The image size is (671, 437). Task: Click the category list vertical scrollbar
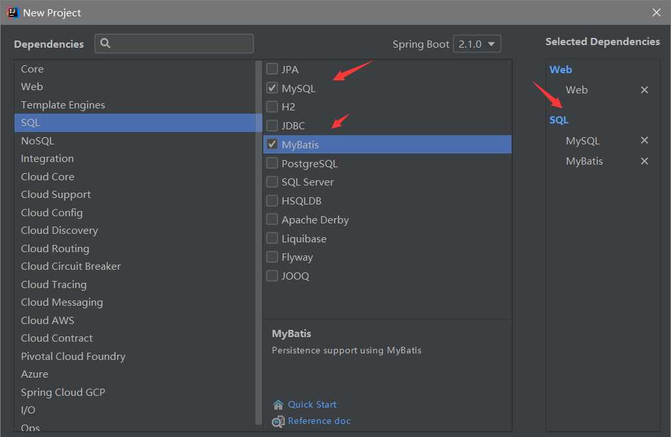[x=259, y=242]
